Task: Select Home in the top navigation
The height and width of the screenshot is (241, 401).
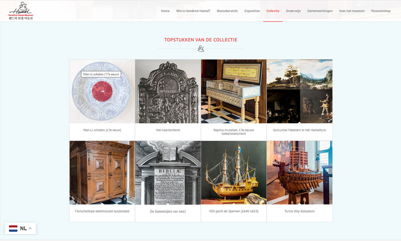Action: coord(165,11)
